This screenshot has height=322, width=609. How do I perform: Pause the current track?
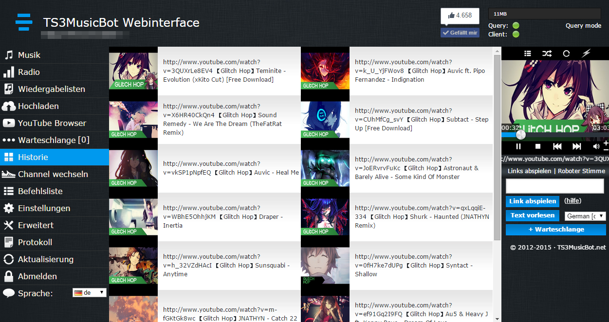tap(518, 146)
